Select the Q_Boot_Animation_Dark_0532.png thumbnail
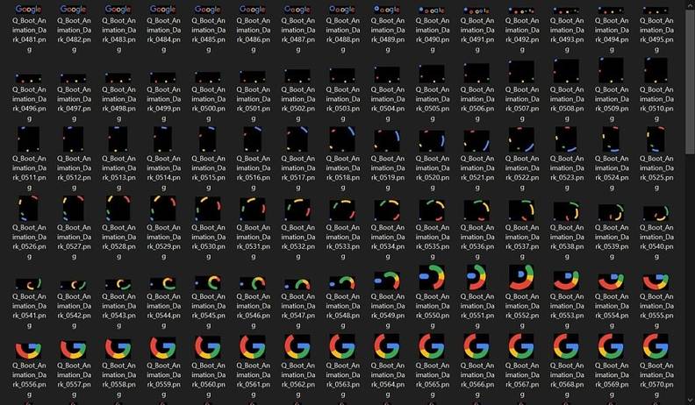The image size is (695, 405). click(x=297, y=210)
